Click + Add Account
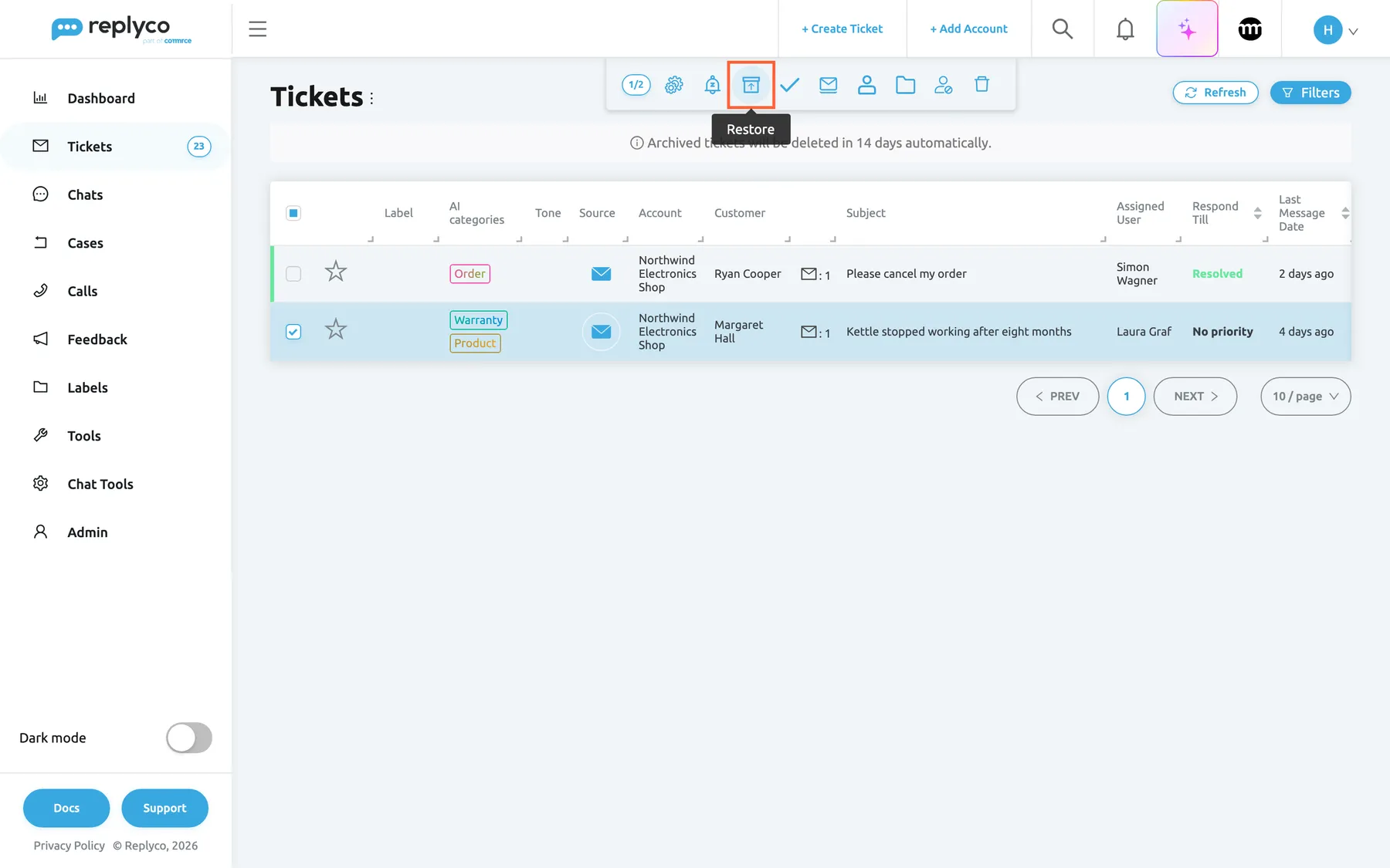Screen dimensions: 1390x868 tap(968, 29)
